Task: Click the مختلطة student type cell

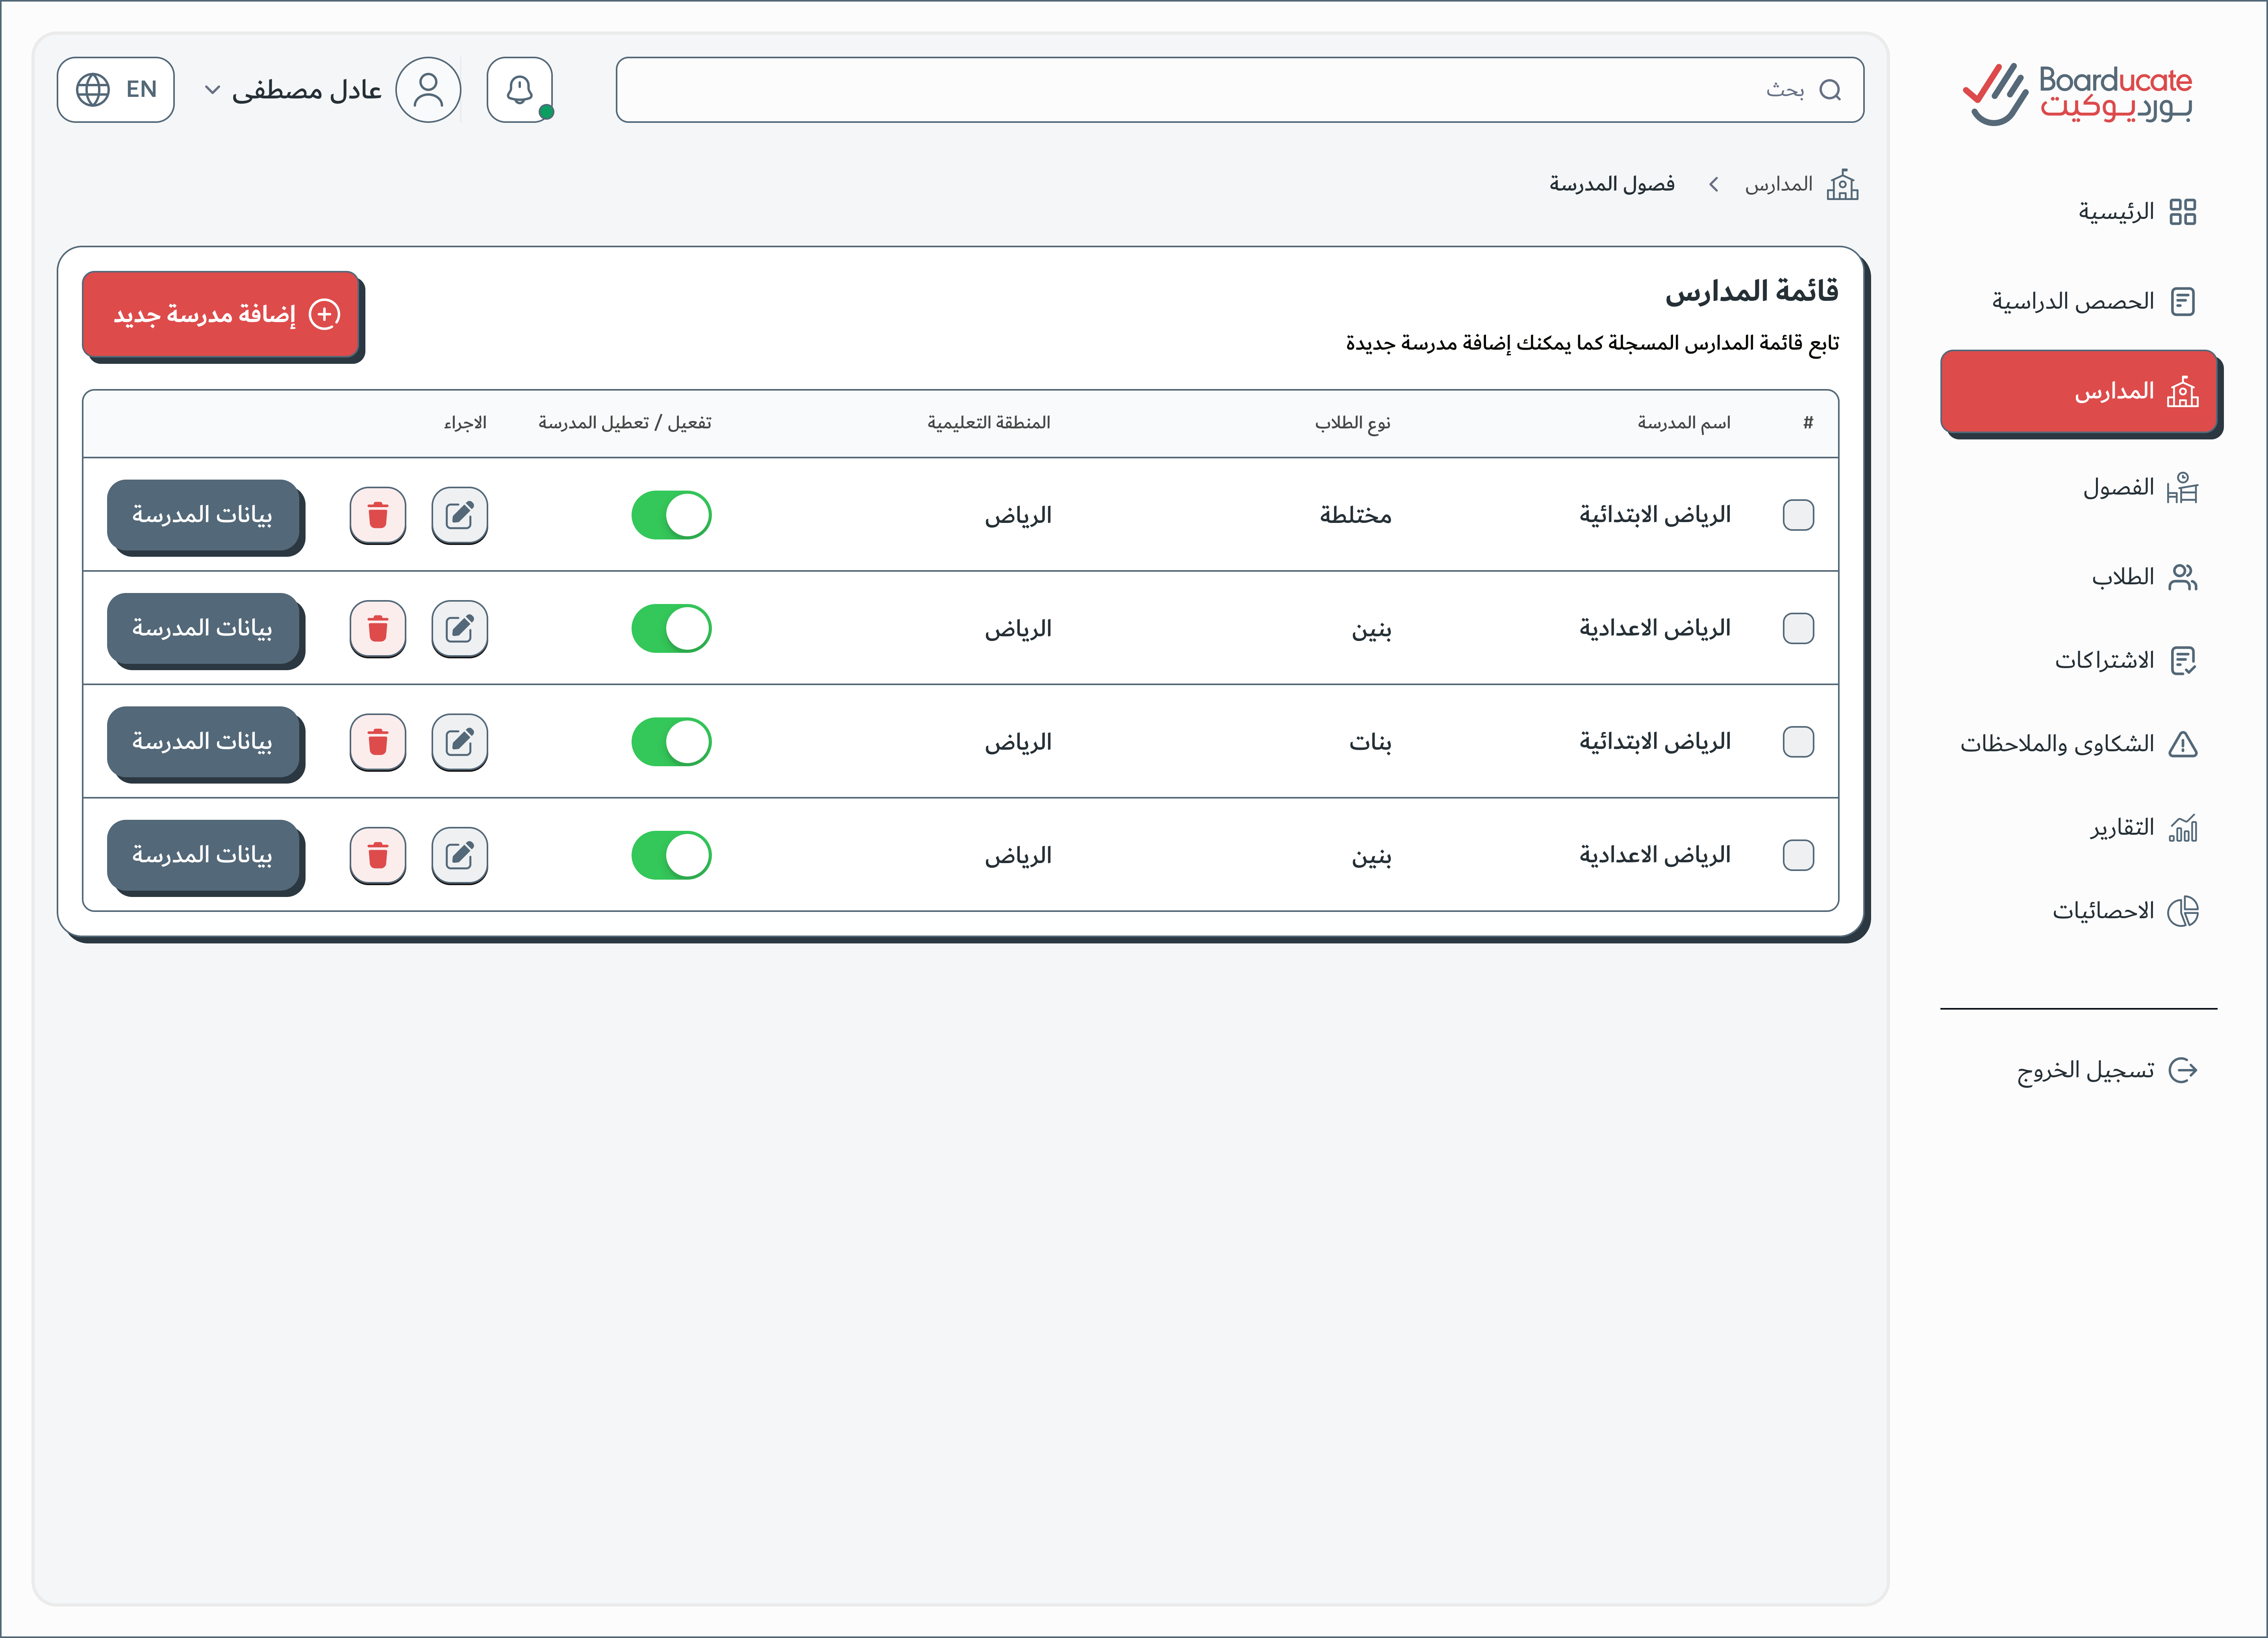Action: (x=1356, y=515)
